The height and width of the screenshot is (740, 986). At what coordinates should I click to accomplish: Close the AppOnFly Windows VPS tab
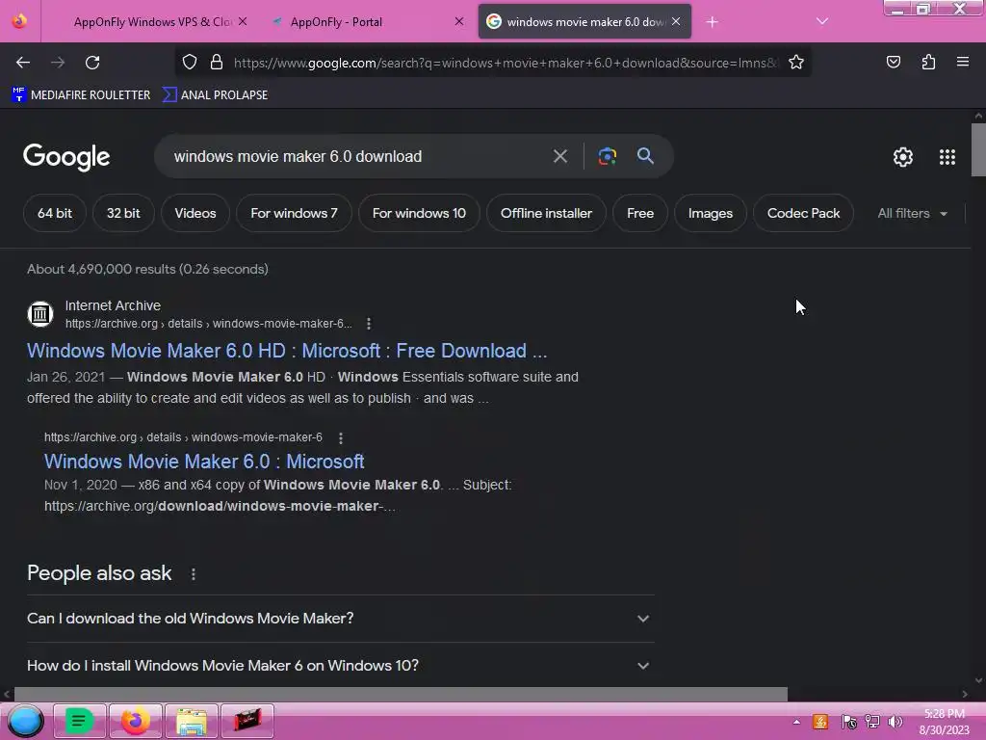coord(243,21)
